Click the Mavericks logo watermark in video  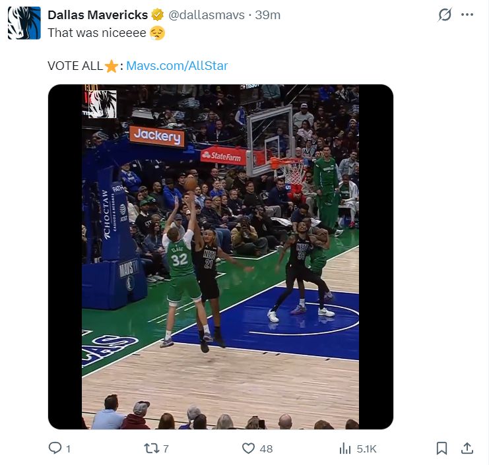point(102,104)
